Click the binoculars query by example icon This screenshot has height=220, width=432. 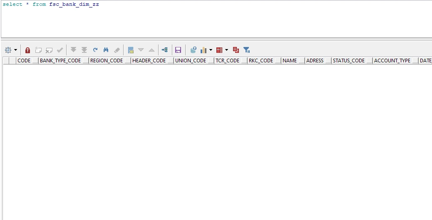(x=106, y=50)
